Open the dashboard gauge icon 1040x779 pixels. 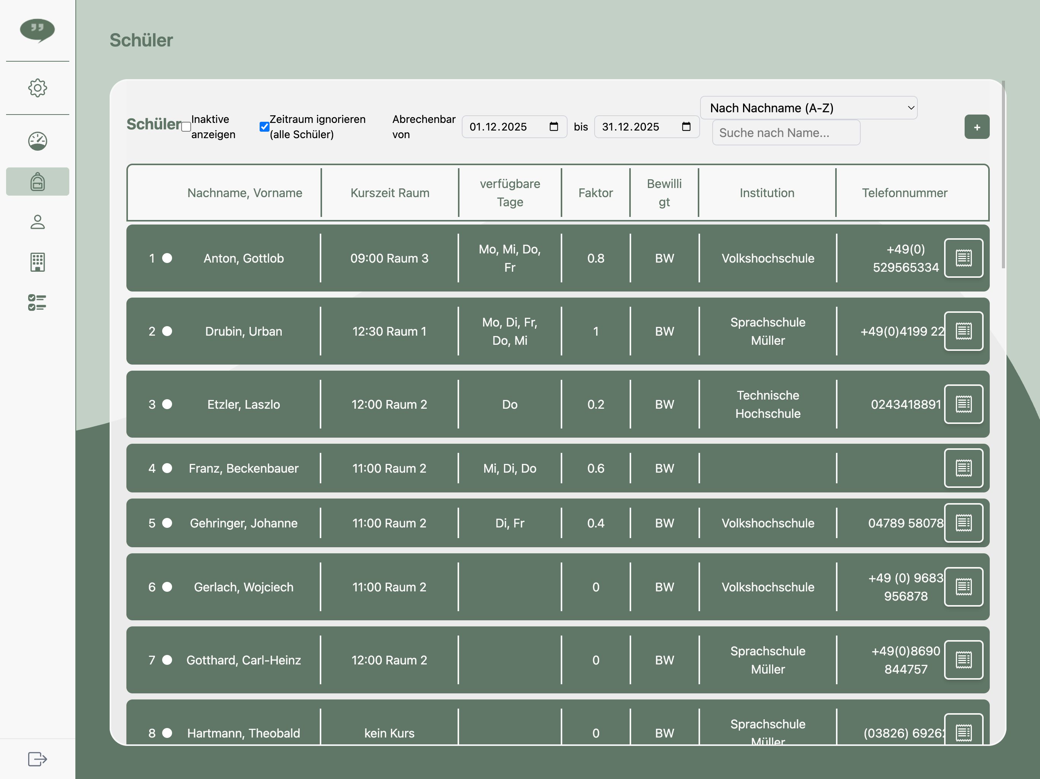(38, 141)
